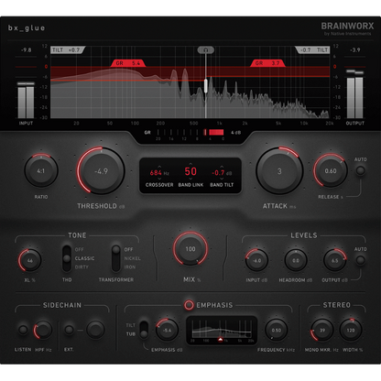Click the Mono Mkr knob showing 39

pyautogui.click(x=322, y=331)
